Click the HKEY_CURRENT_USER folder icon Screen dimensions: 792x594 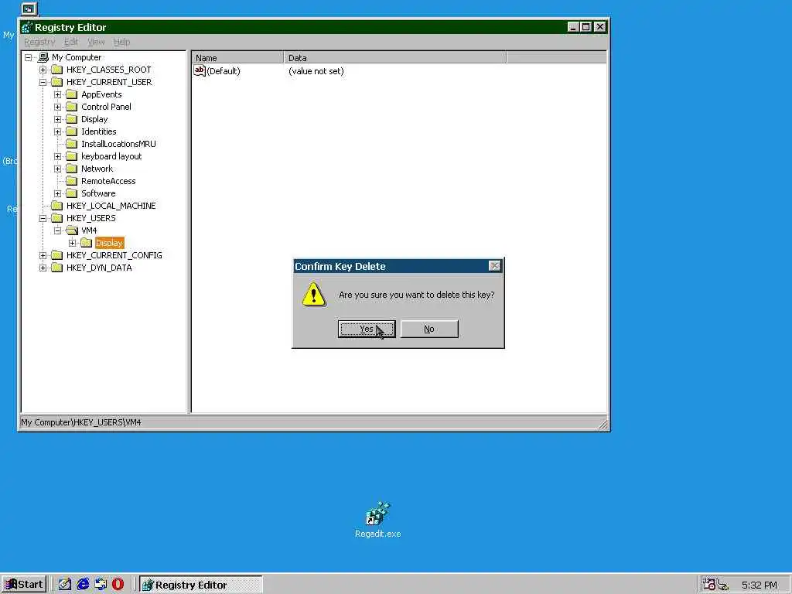pos(57,82)
